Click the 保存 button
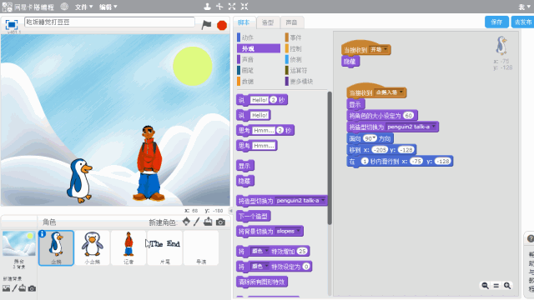 496,22
